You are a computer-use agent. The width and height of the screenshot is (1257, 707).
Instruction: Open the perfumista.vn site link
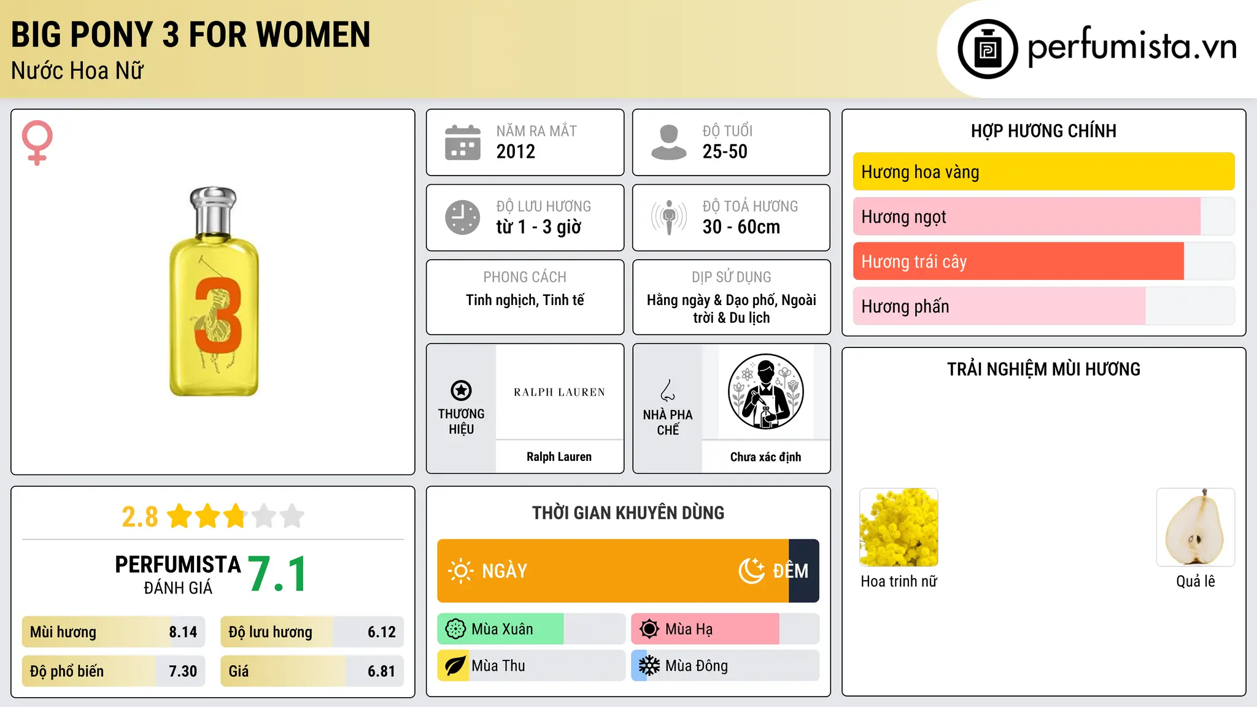pos(1132,47)
